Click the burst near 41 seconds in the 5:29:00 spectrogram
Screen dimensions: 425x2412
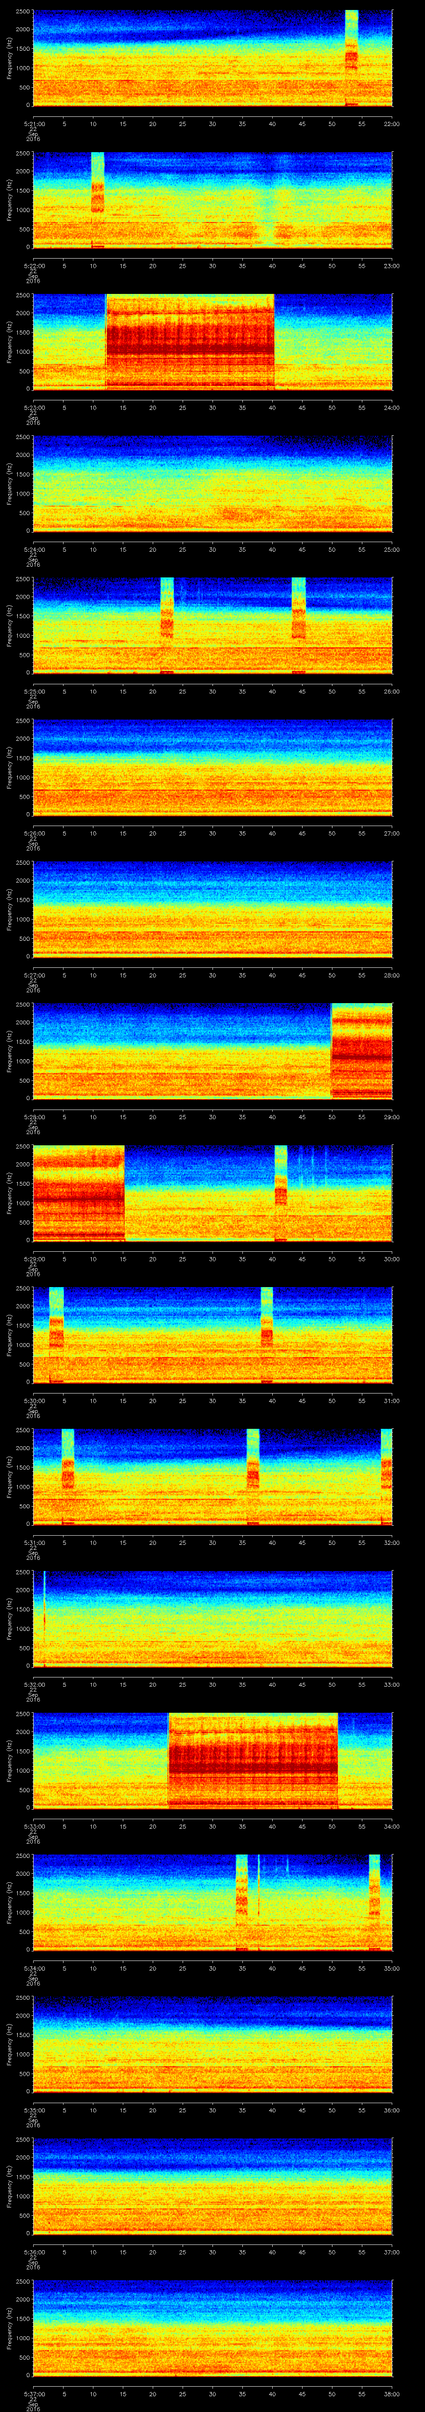click(x=280, y=1191)
